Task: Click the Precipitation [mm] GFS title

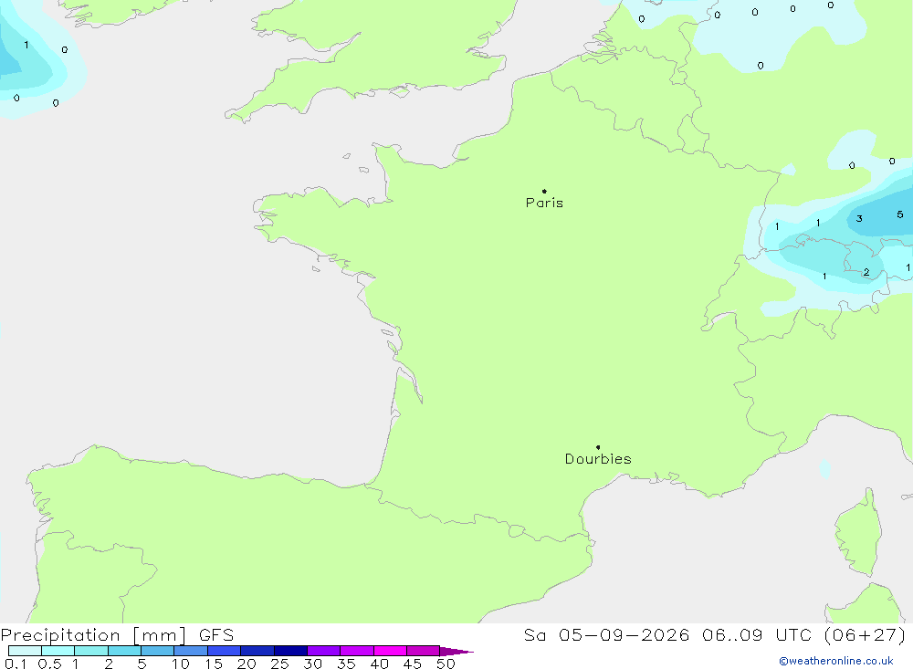Action: 117,634
